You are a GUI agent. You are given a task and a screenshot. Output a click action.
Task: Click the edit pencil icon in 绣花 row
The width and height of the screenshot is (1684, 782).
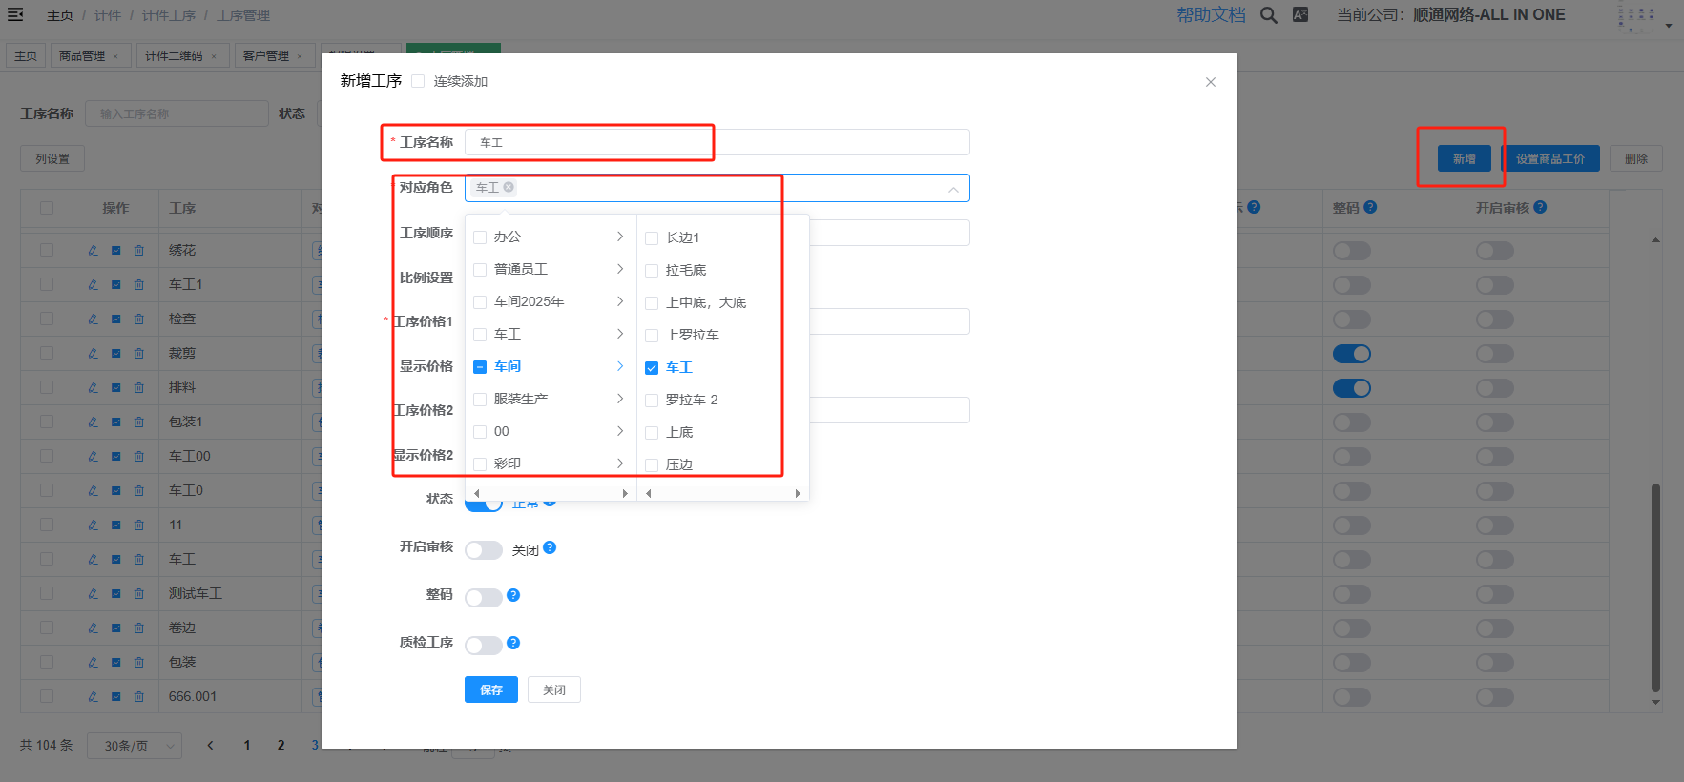(93, 251)
